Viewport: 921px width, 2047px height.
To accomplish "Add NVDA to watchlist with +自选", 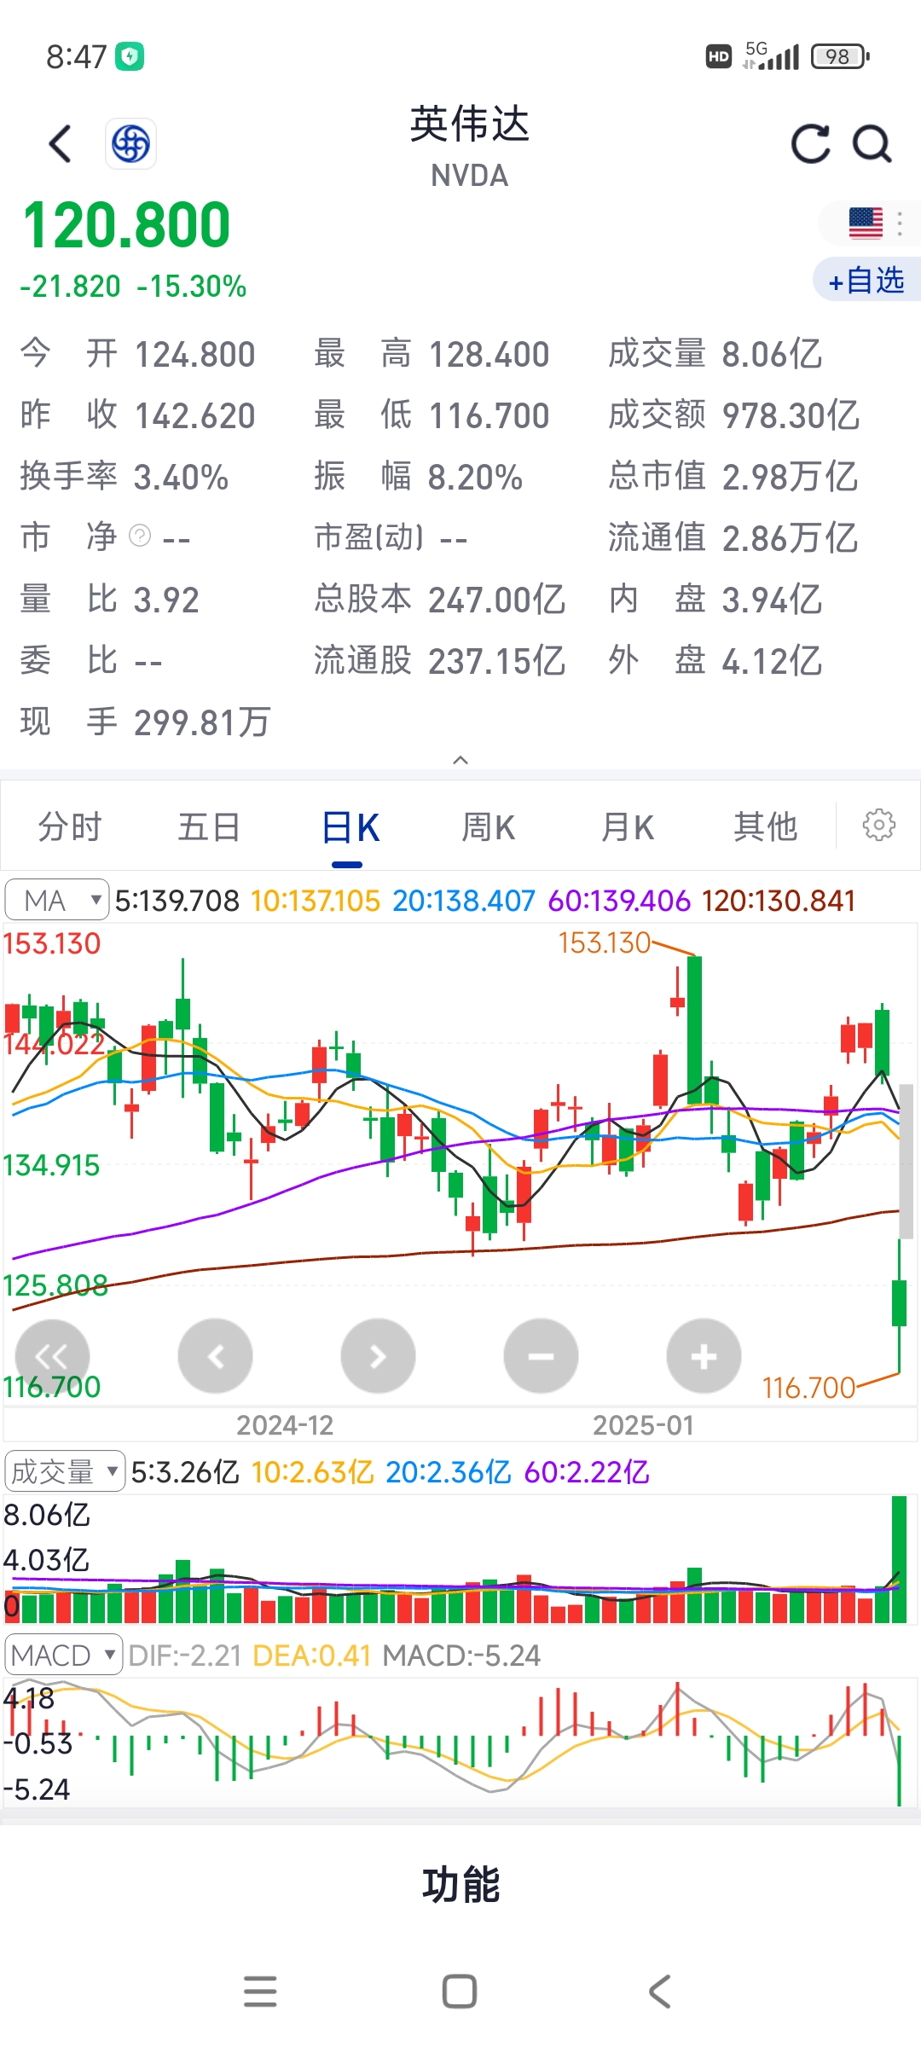I will [x=866, y=280].
